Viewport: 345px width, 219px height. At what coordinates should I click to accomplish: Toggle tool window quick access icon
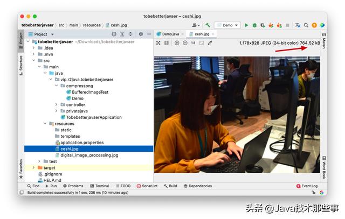[22, 193]
